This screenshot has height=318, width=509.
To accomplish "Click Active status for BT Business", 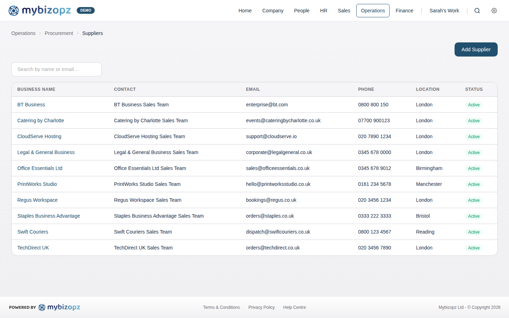I will 474,105.
